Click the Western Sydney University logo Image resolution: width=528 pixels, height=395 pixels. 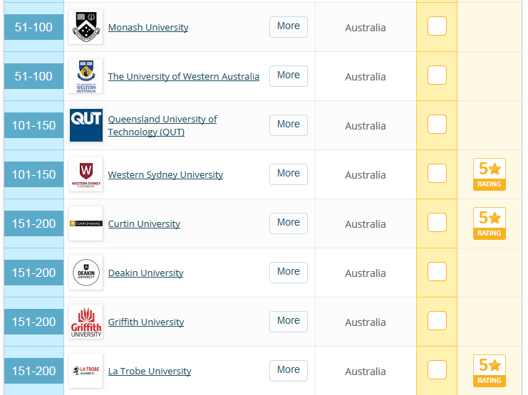86,174
